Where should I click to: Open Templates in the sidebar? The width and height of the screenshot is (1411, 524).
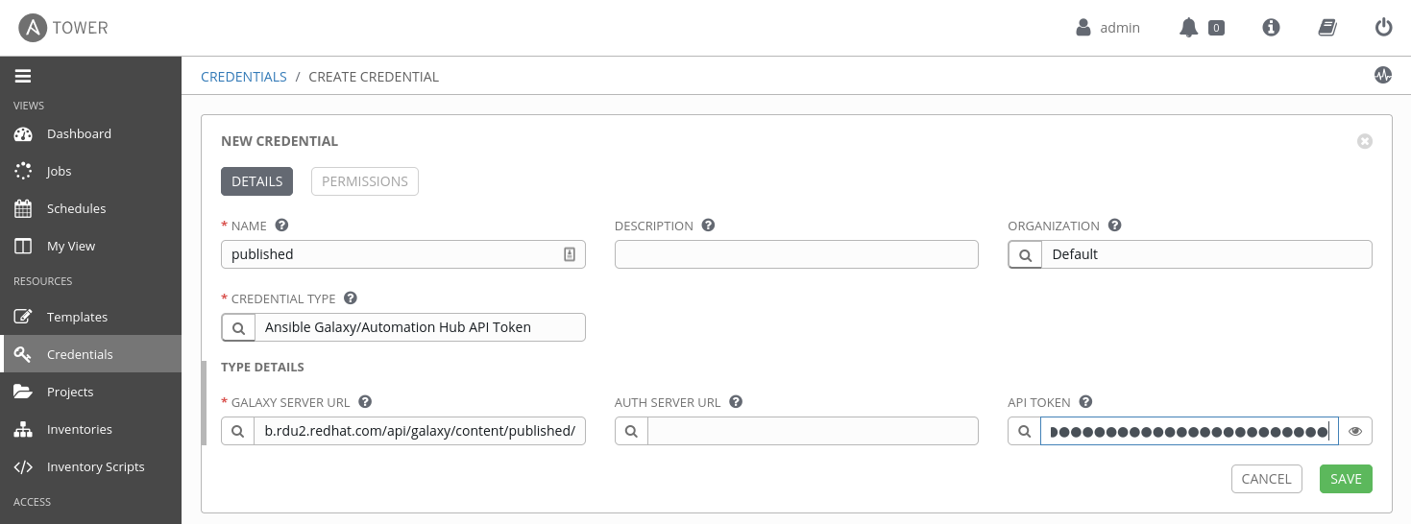(x=90, y=317)
